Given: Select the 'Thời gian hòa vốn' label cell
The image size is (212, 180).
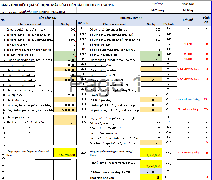Looking at the screenshot, I should (x=114, y=177).
